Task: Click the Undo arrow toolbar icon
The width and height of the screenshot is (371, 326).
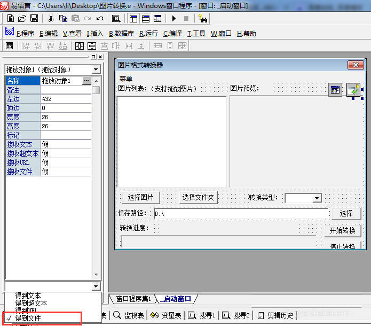Action: [100, 18]
